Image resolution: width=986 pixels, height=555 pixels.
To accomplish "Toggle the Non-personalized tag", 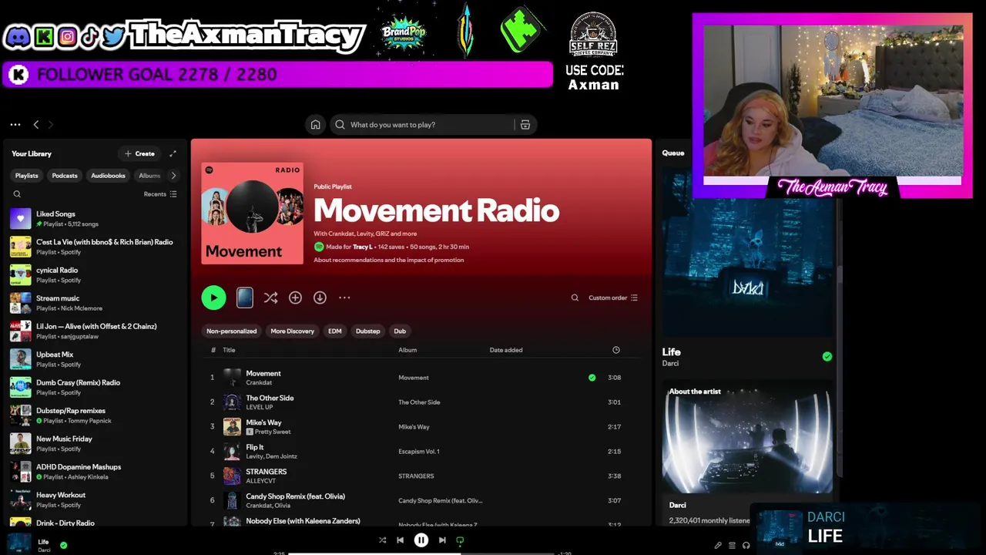I will (231, 331).
